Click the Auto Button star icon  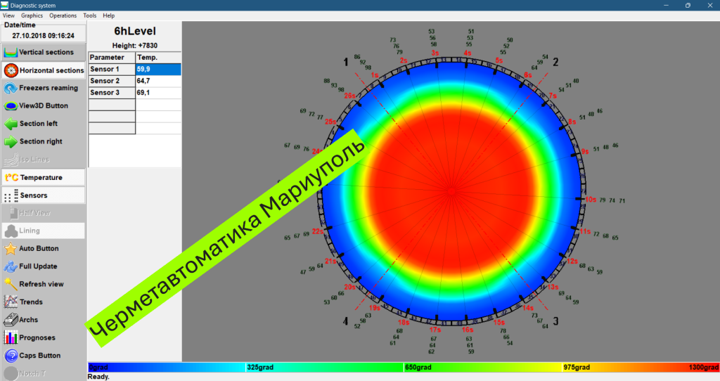point(11,248)
